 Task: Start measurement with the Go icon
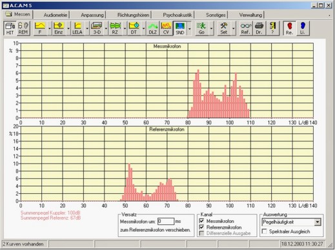(x=201, y=28)
